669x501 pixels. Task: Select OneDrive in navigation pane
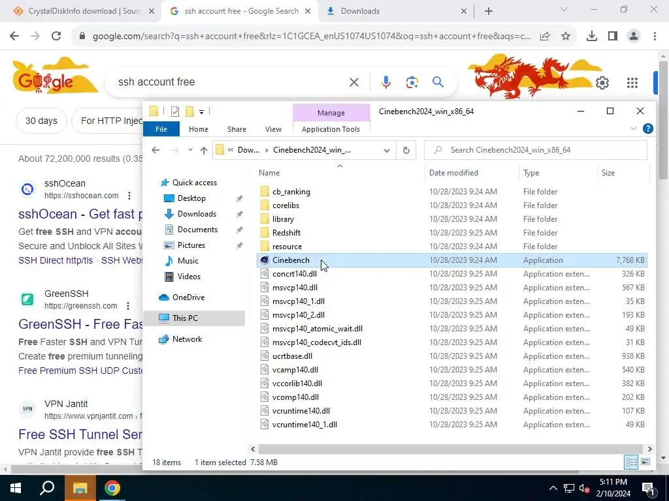coord(188,297)
